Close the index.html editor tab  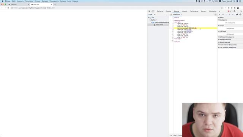(x=181, y=14)
